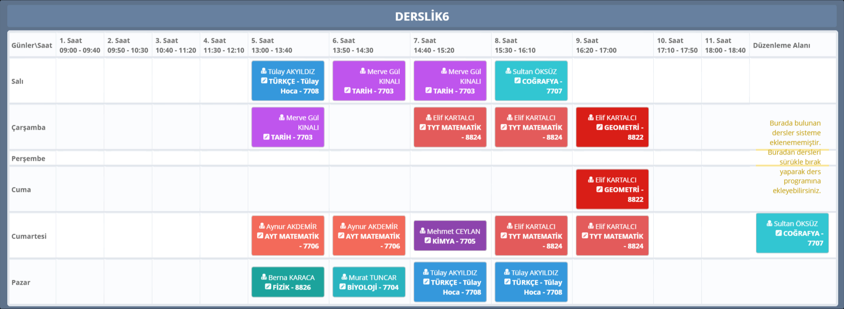Click the teacher icon beside Murat TUNCAR
This screenshot has height=309, width=844.
pyautogui.click(x=344, y=277)
